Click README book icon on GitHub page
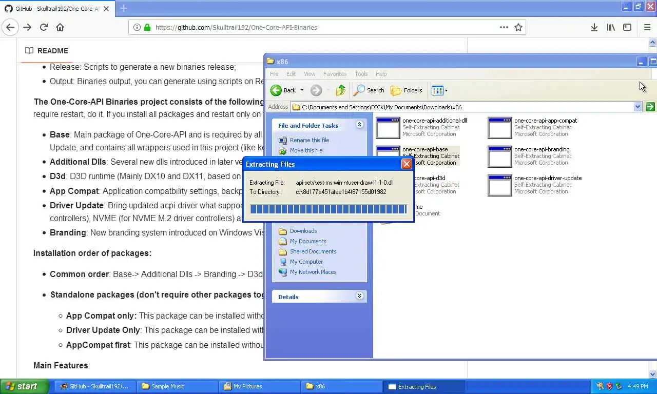 (x=29, y=51)
